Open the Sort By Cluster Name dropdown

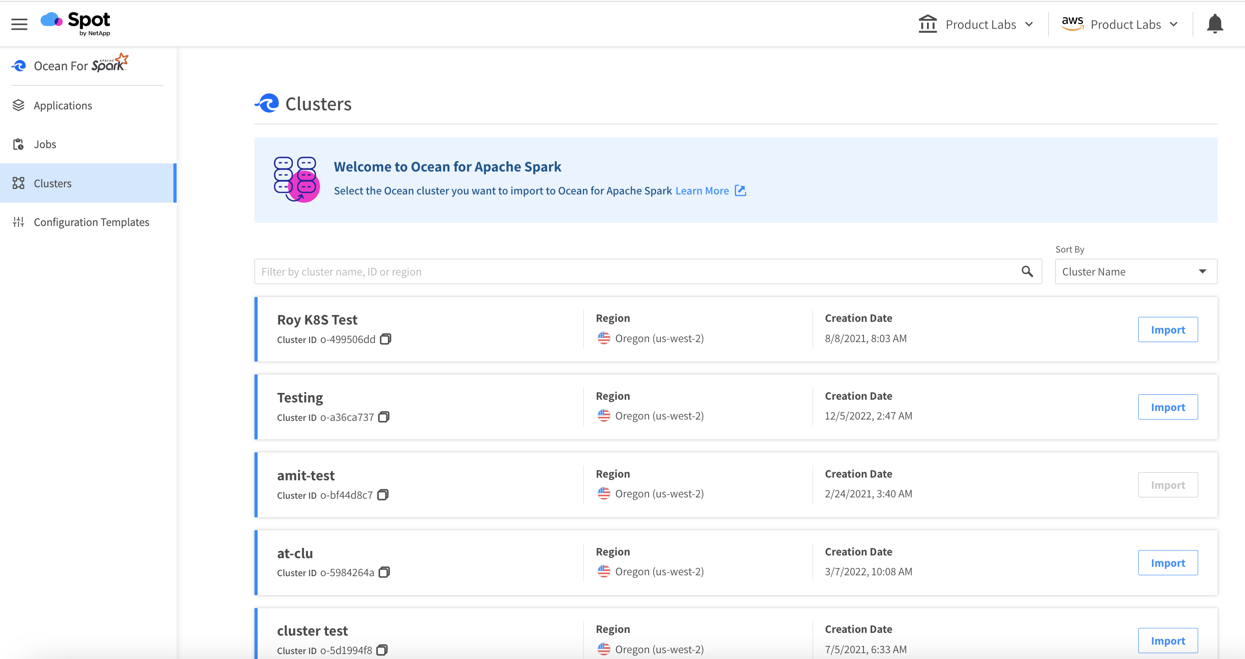[x=1136, y=271]
